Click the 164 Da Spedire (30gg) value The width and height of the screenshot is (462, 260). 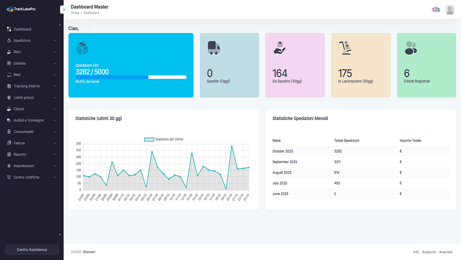[280, 73]
